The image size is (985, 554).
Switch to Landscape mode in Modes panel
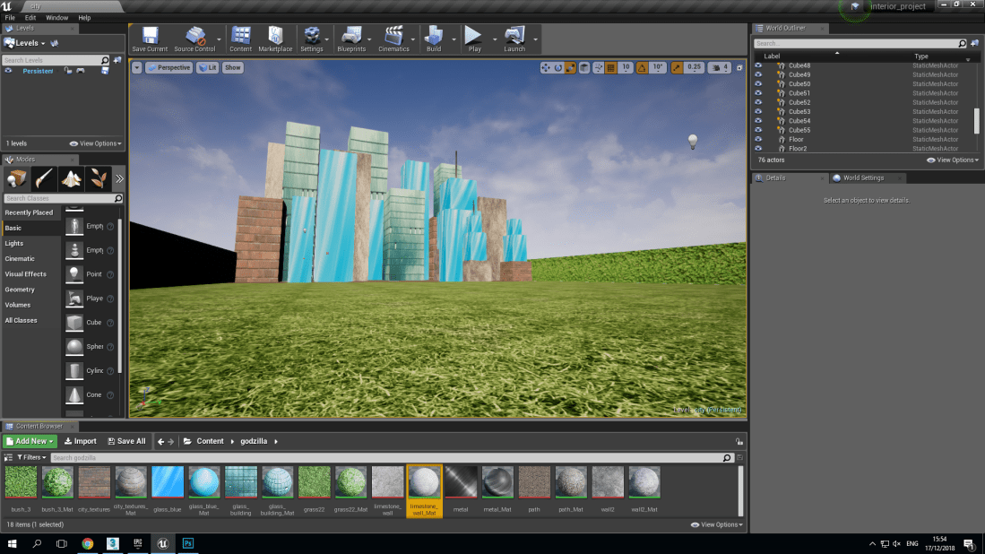[x=70, y=178]
